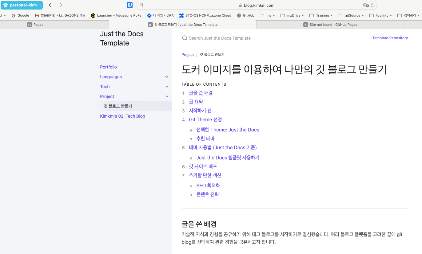Go back with the browser back arrow
The image size is (422, 254).
point(50,5)
